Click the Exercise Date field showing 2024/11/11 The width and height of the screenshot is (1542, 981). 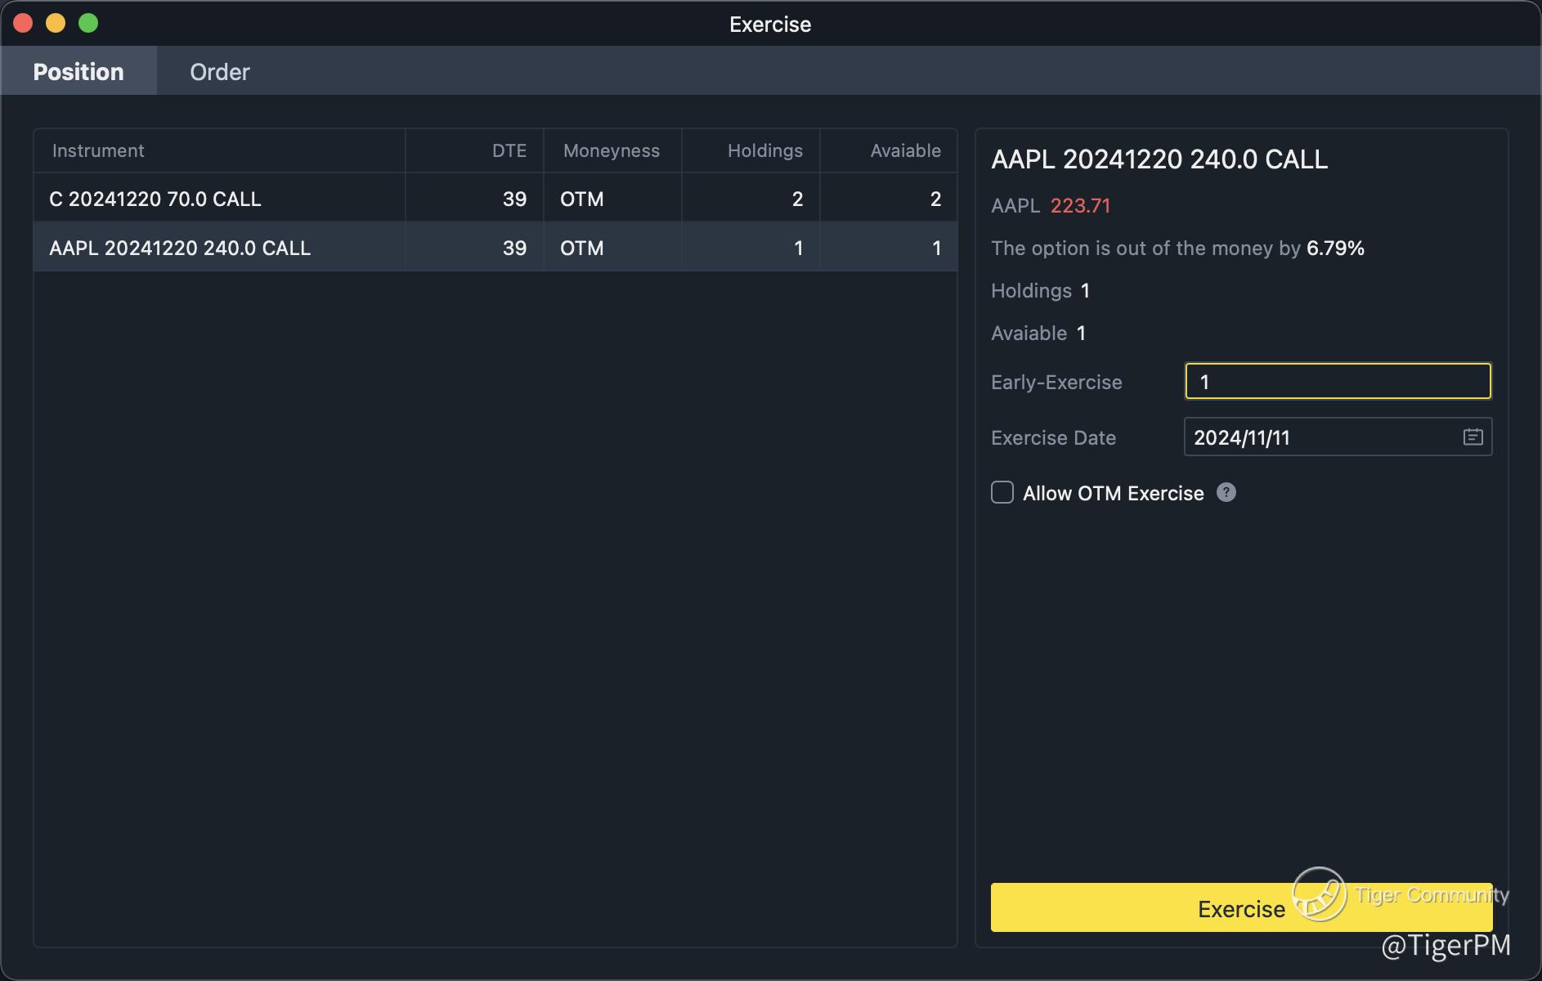click(x=1338, y=437)
